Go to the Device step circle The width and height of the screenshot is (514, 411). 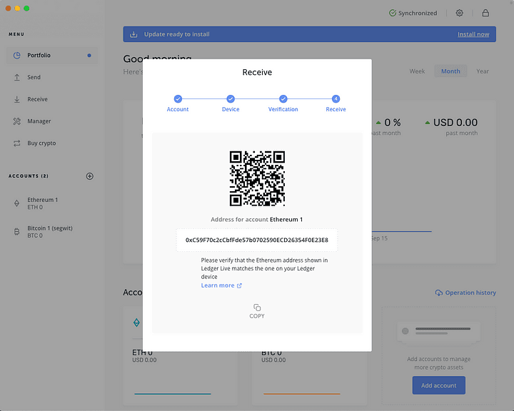point(231,98)
